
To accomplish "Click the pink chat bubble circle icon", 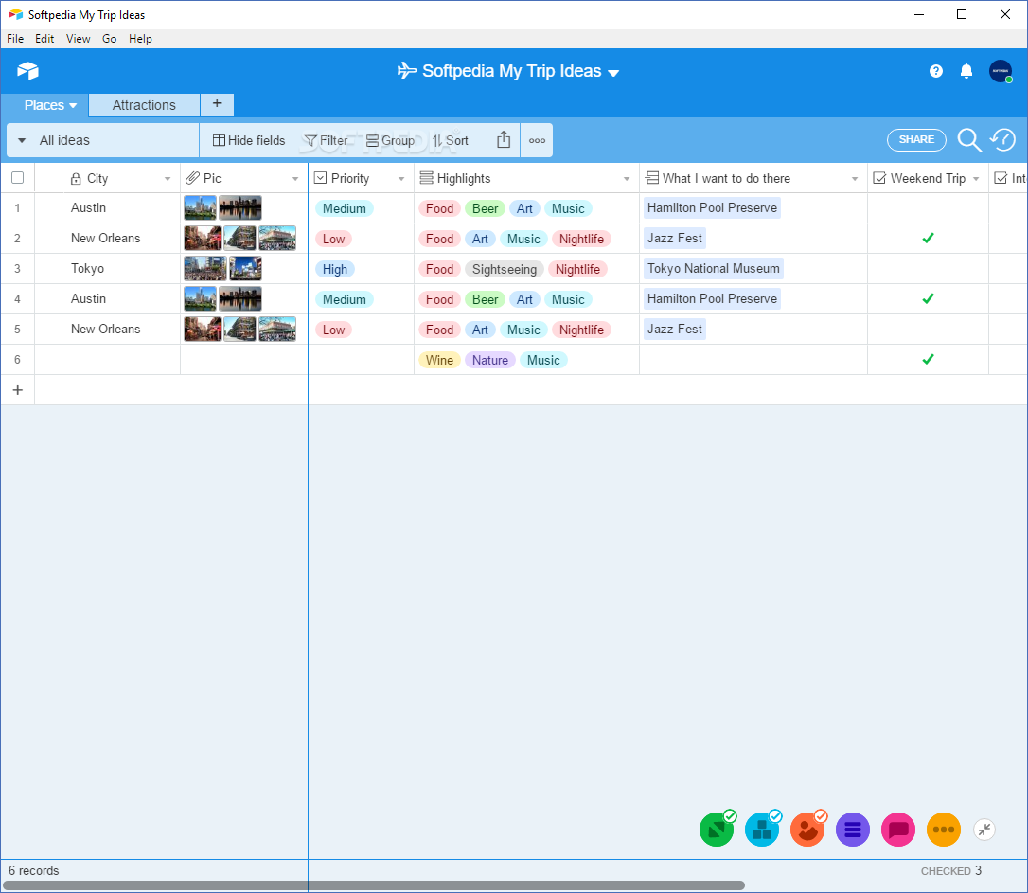I will pos(897,830).
